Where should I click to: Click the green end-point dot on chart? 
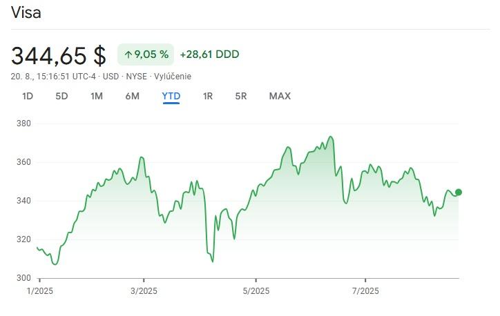(x=459, y=192)
